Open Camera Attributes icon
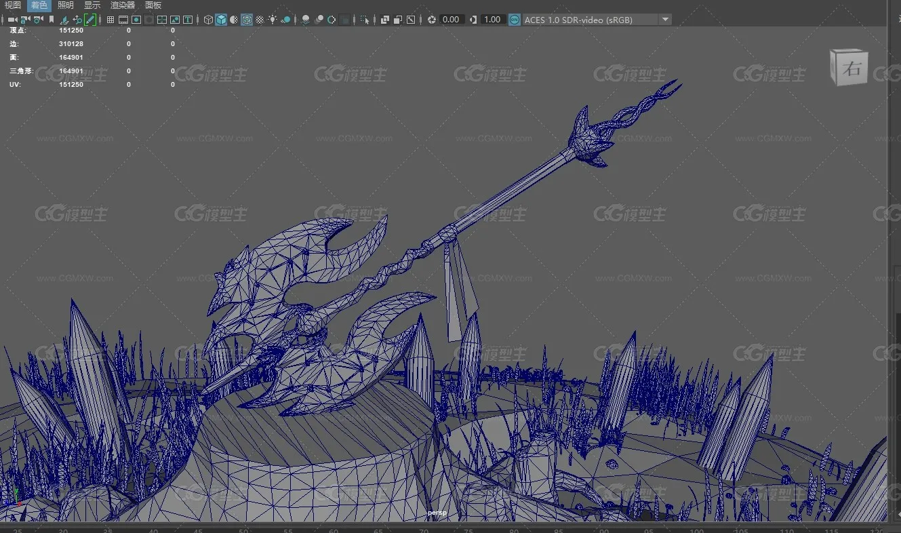901x533 pixels. click(x=38, y=20)
